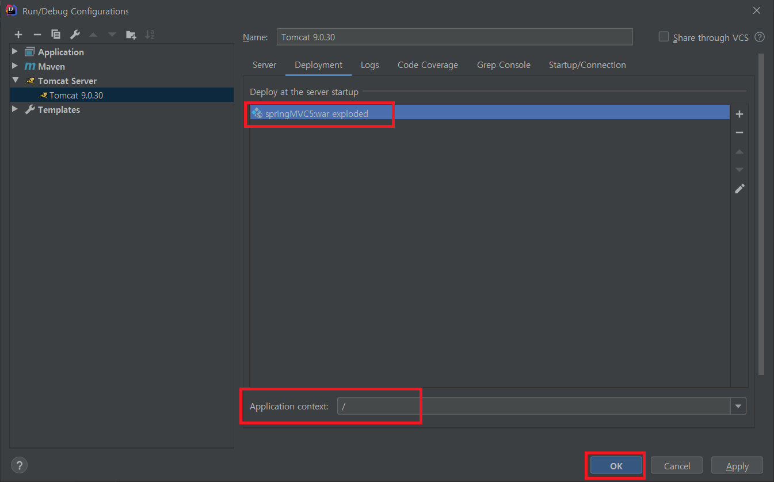Screen dimensions: 774x482
Task: Close the Run/Debug Configurations dialog
Action: [757, 10]
